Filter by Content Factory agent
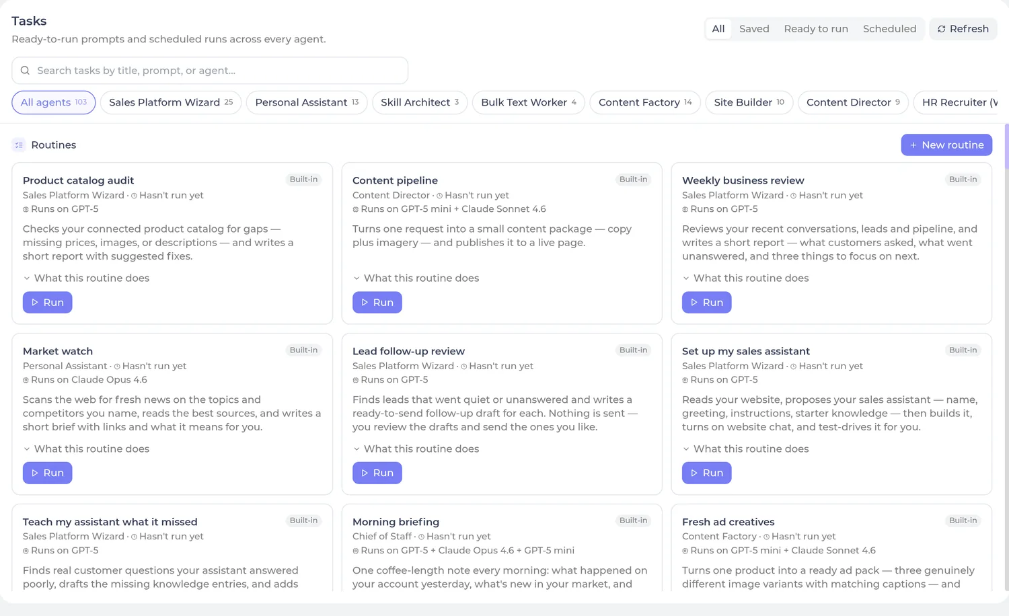1009x616 pixels. pyautogui.click(x=645, y=102)
